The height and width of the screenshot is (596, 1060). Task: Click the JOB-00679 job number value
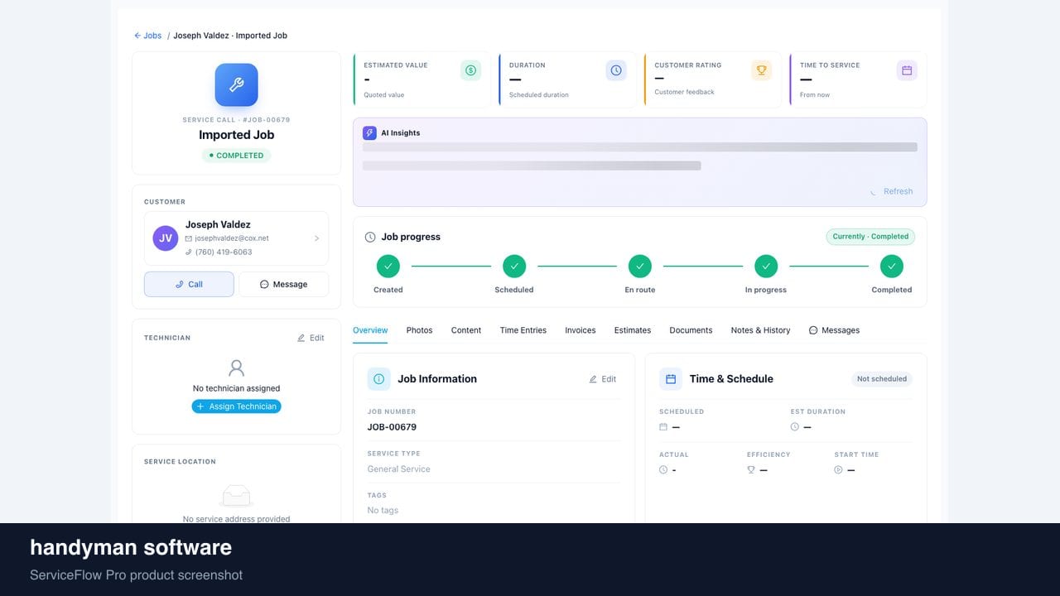[392, 427]
